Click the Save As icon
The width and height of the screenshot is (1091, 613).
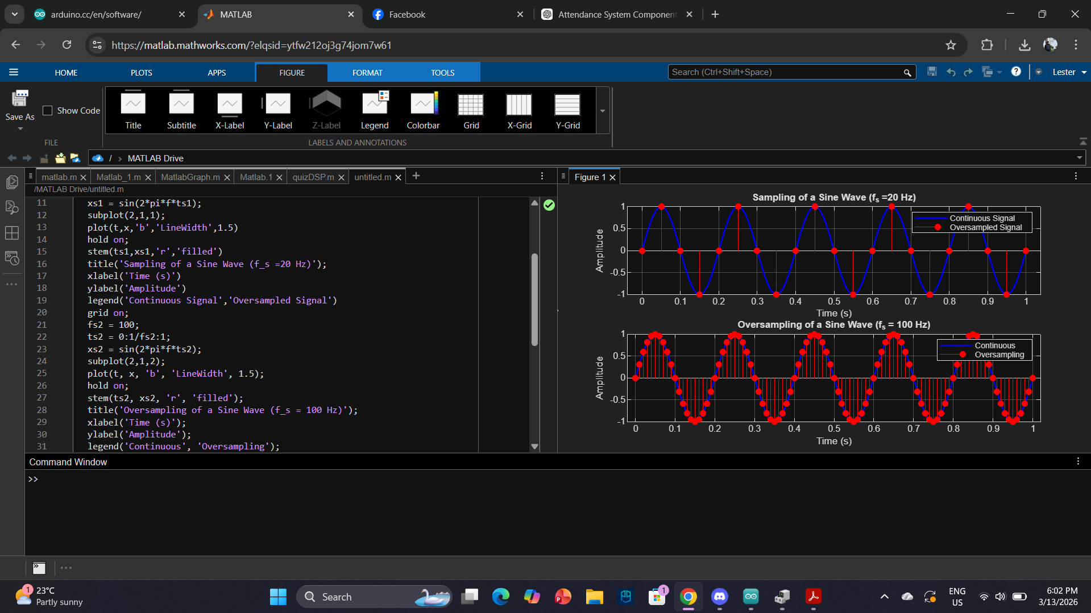[20, 106]
